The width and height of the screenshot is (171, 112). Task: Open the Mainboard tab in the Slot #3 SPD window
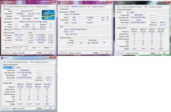click(x=18, y=62)
